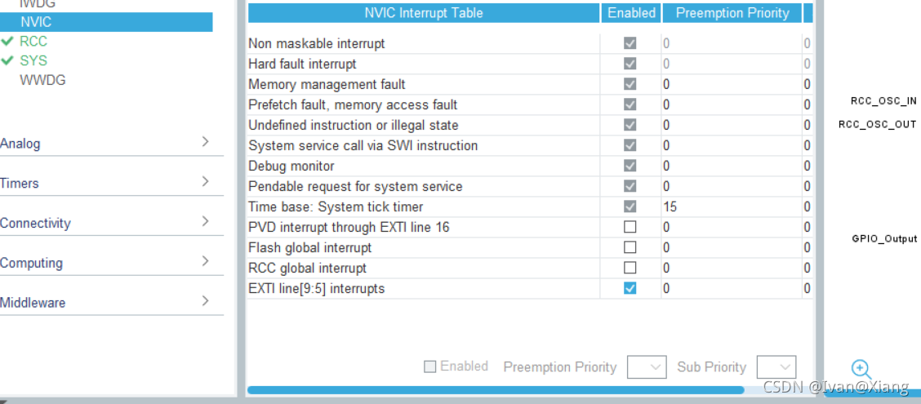Image resolution: width=921 pixels, height=404 pixels.
Task: Enable Flash global interrupt checkbox
Action: tap(630, 247)
